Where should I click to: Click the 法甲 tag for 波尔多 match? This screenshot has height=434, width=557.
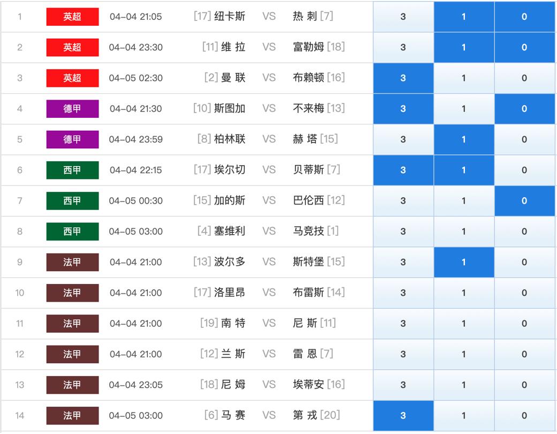pos(72,263)
